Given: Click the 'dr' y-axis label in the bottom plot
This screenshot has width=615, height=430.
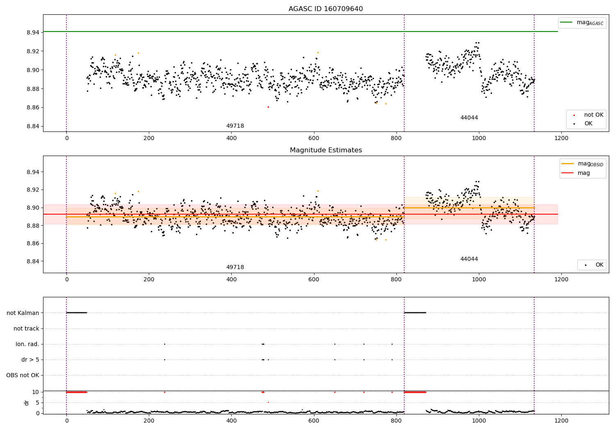Looking at the screenshot, I should 27,403.
